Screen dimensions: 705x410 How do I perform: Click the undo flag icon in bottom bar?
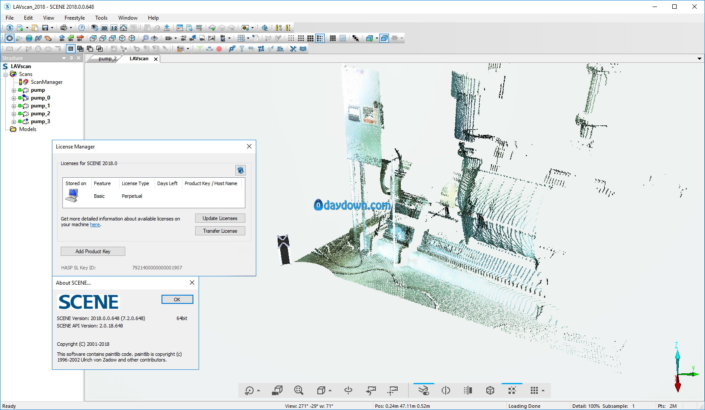[371, 390]
